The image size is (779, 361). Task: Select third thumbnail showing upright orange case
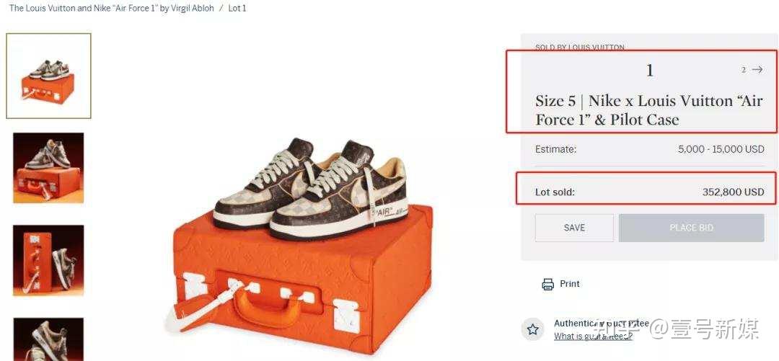point(48,260)
